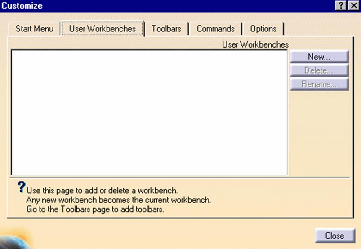This screenshot has height=249, width=361.
Task: Click the greyed-out Delete... button
Action: 319,70
